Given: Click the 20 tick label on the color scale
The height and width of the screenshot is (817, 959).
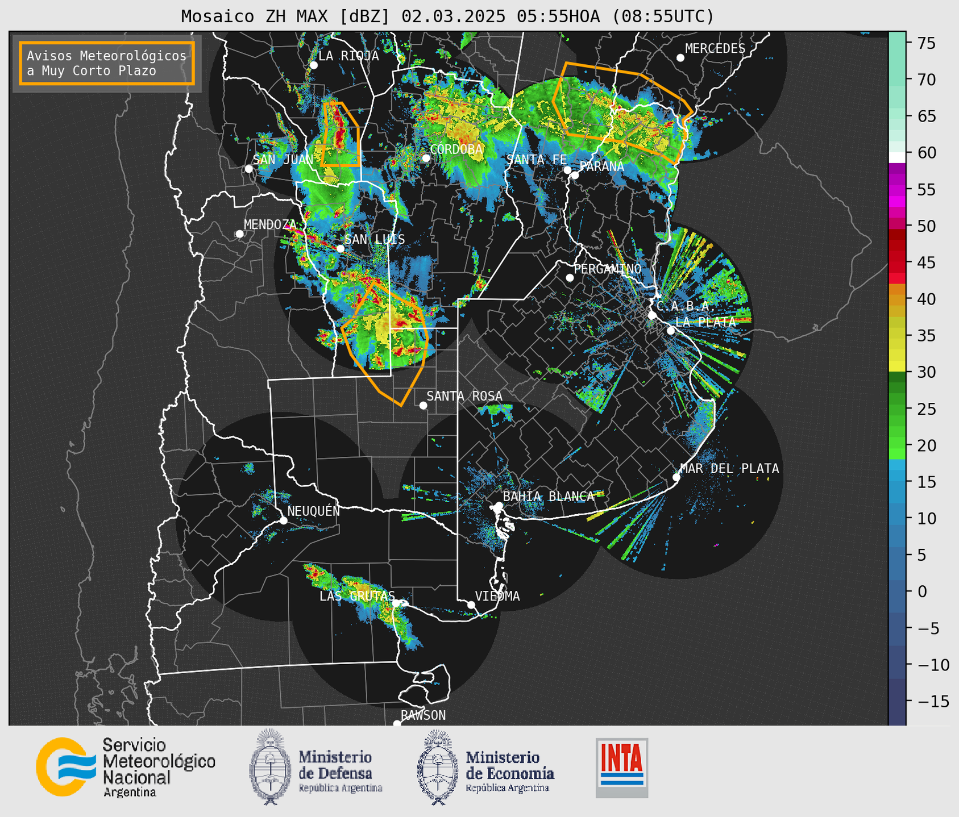Looking at the screenshot, I should [x=926, y=445].
